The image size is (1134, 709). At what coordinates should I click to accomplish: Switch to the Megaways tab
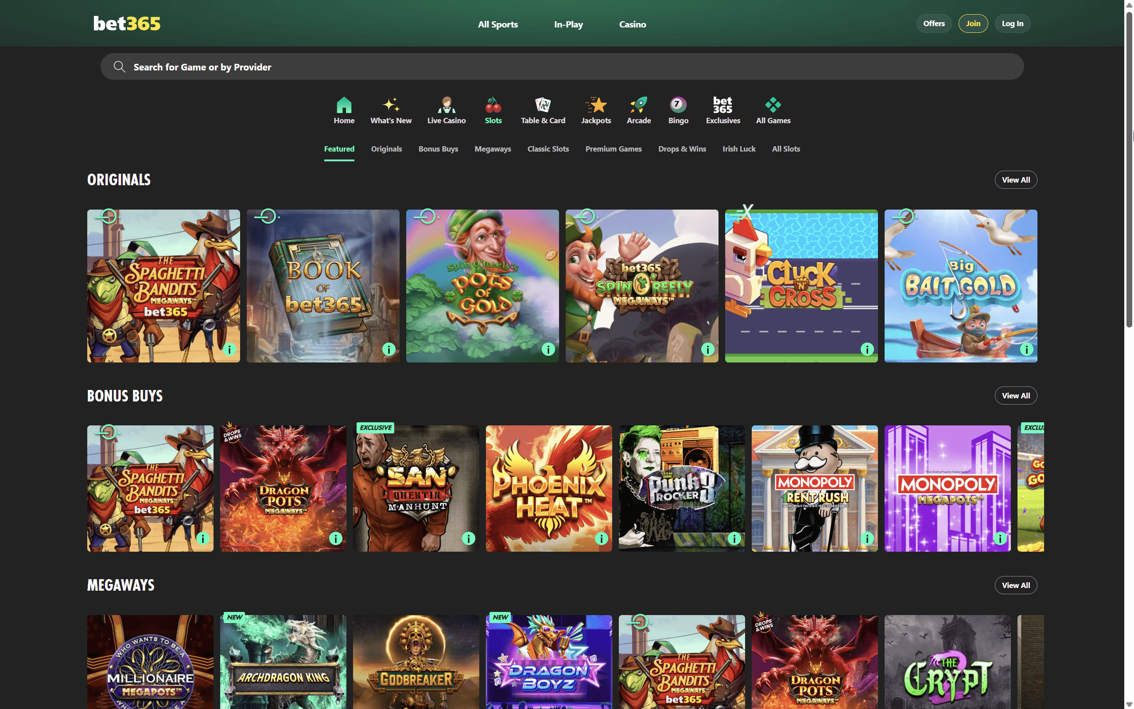(493, 148)
